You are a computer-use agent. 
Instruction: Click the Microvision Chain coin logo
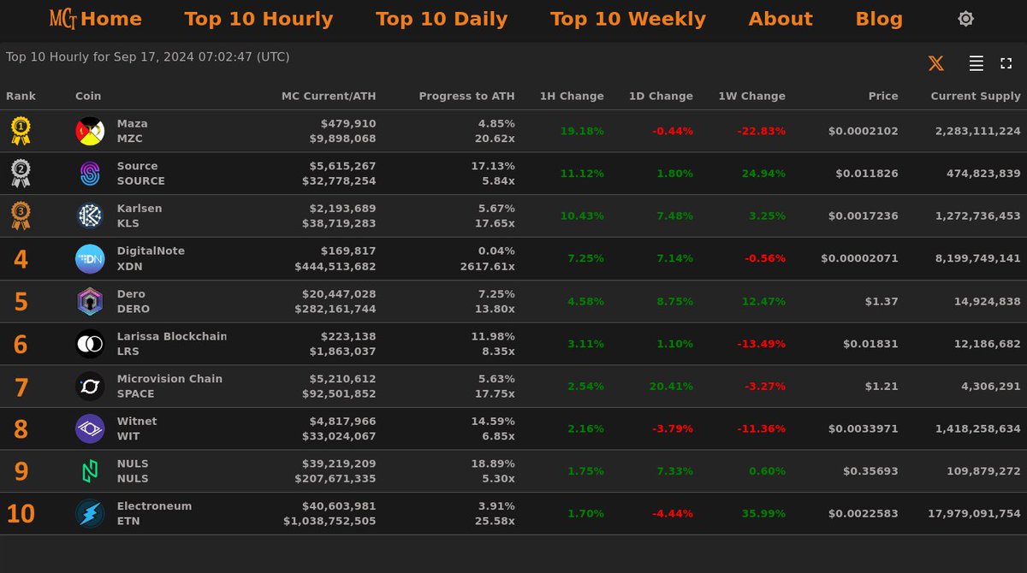90,386
